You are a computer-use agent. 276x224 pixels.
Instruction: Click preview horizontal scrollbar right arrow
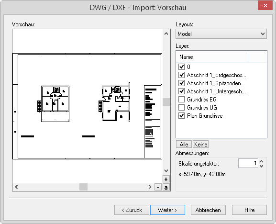(150, 187)
